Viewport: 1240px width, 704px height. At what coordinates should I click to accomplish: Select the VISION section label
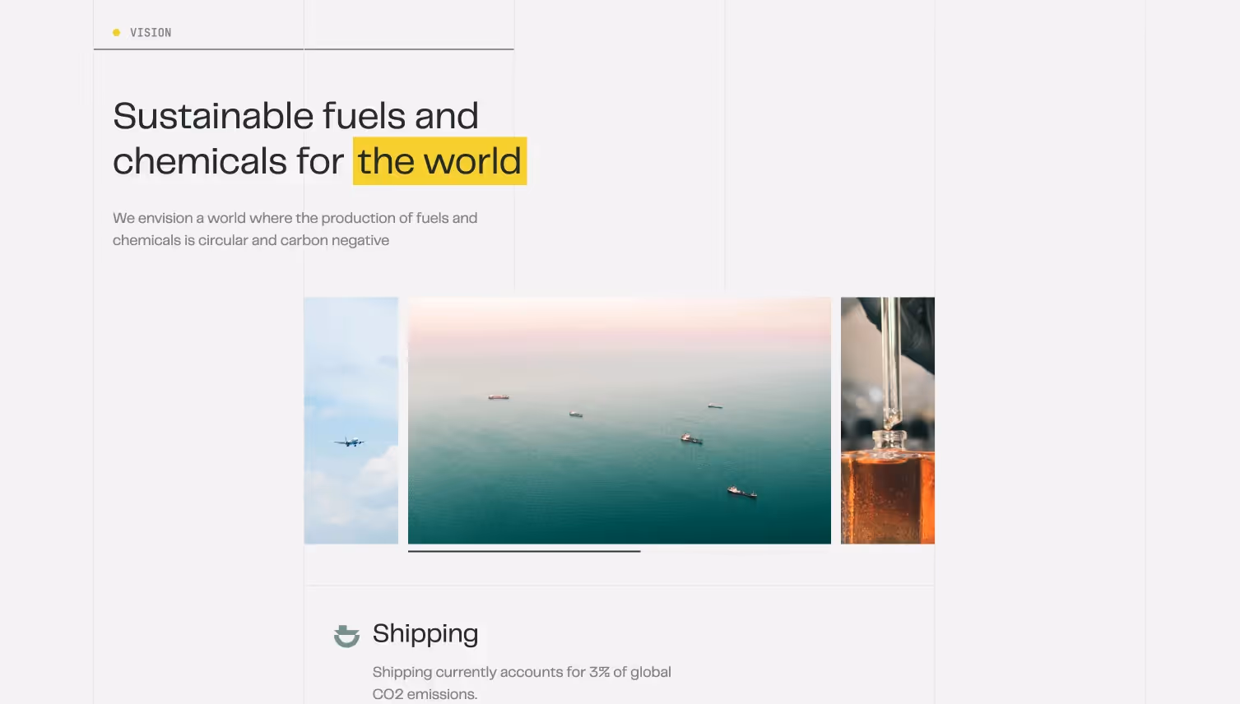pos(151,33)
